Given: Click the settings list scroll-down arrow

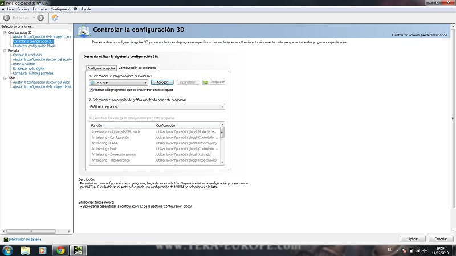Looking at the screenshot, I should [222, 163].
